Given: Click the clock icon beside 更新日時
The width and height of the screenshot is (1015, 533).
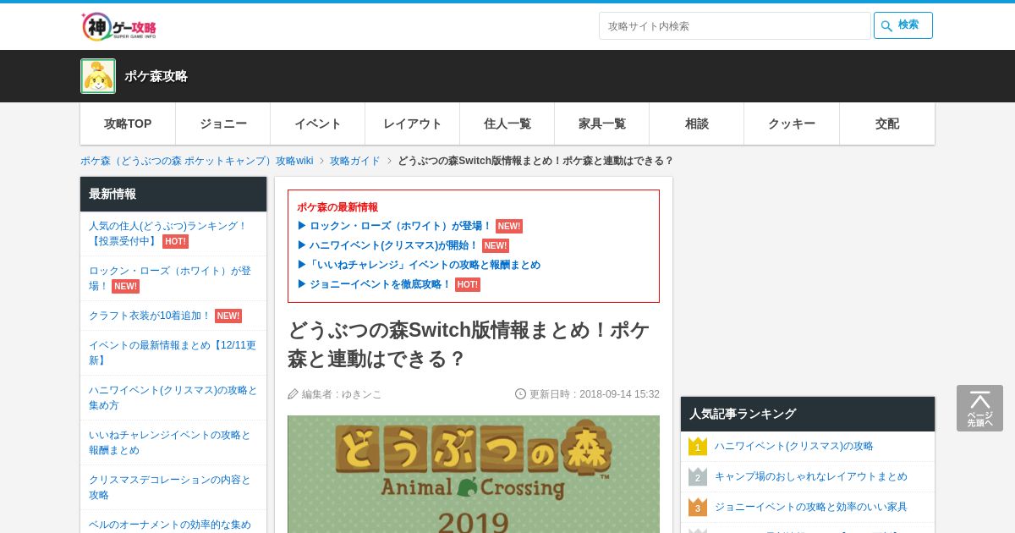Looking at the screenshot, I should click(x=520, y=393).
